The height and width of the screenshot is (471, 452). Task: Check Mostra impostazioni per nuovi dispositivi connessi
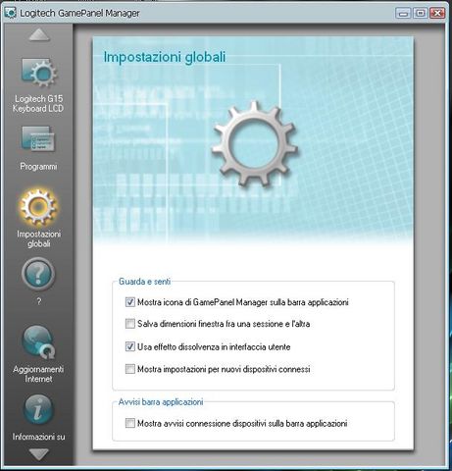(130, 369)
